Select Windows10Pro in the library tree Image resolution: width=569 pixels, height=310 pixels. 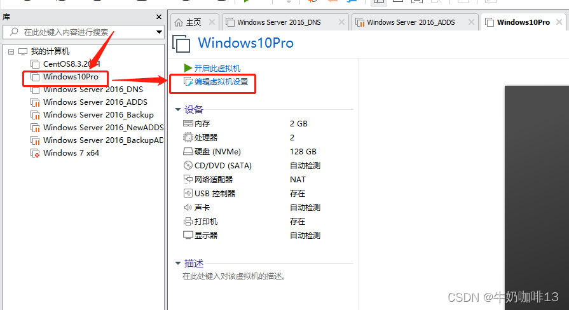click(x=71, y=77)
